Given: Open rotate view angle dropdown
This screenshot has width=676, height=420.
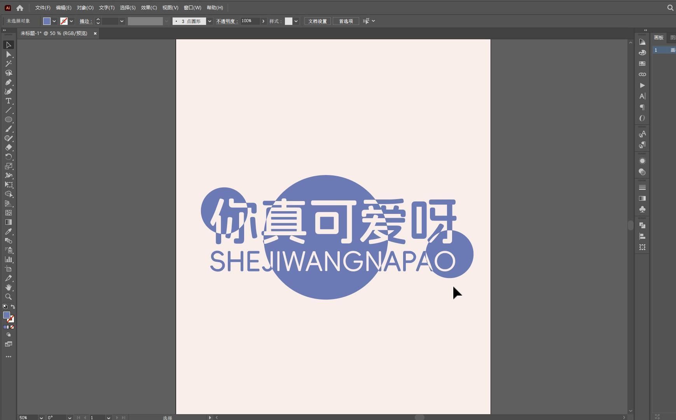Looking at the screenshot, I should [70, 417].
